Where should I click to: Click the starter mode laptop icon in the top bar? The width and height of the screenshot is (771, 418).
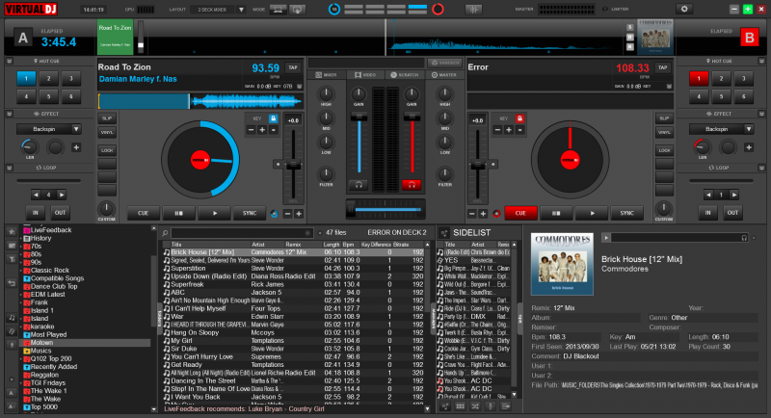point(278,10)
